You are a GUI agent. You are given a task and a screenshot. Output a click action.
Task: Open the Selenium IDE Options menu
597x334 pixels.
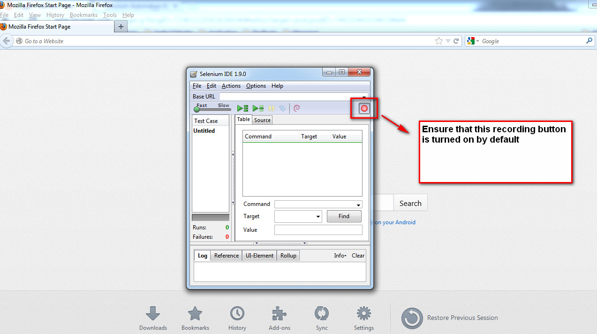[256, 86]
